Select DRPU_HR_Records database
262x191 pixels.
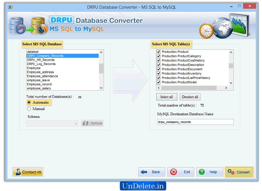coord(63,60)
